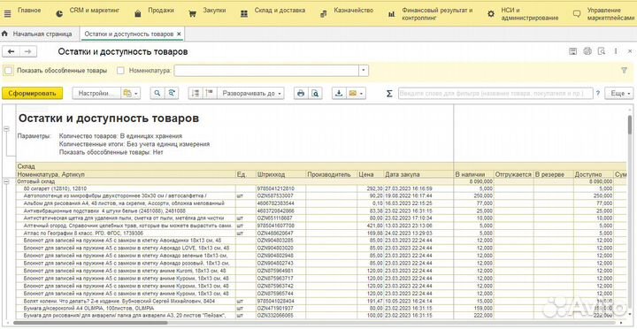This screenshot has height=329, width=637.
Task: Click the preview icon in form header
Action: click(602, 51)
